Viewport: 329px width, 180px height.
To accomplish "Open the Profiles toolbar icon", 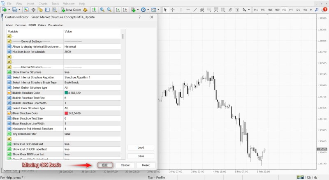I will (x=14, y=9).
